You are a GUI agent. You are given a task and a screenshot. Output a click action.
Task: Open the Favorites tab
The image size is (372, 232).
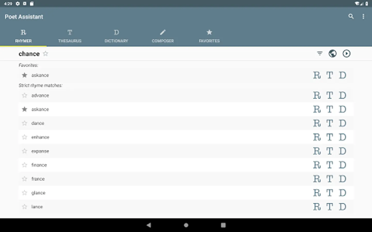click(209, 36)
